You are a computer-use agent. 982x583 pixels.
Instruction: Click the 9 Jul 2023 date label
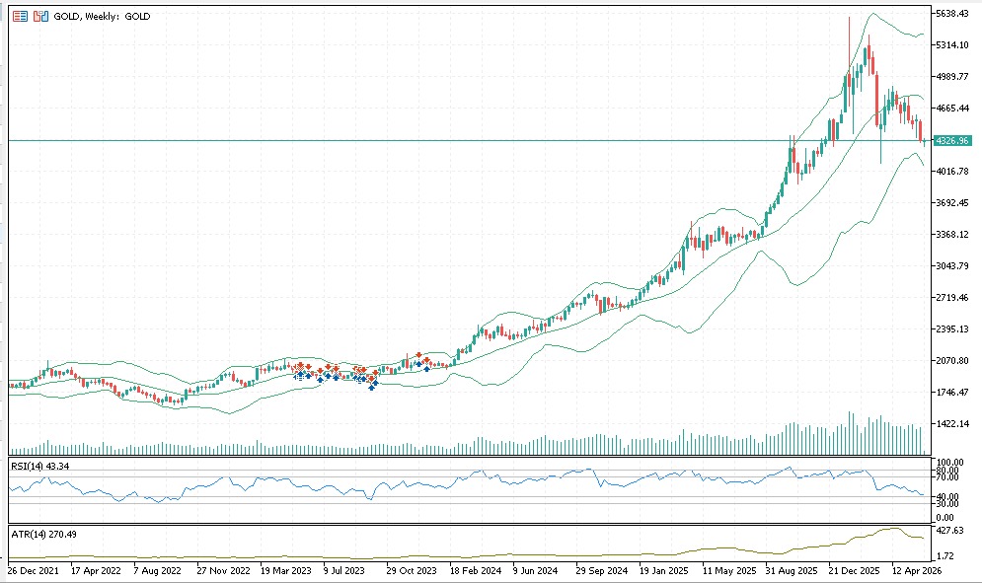(343, 570)
